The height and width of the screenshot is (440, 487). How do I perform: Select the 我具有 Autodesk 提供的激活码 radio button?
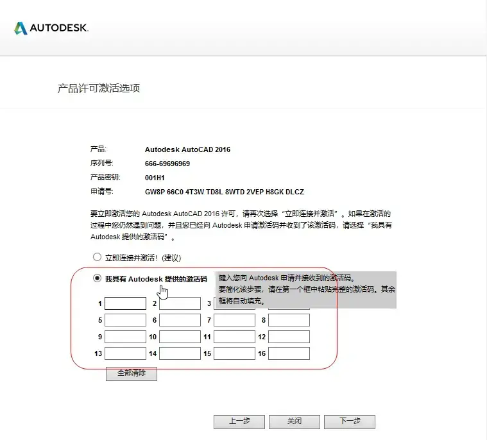[x=98, y=278]
